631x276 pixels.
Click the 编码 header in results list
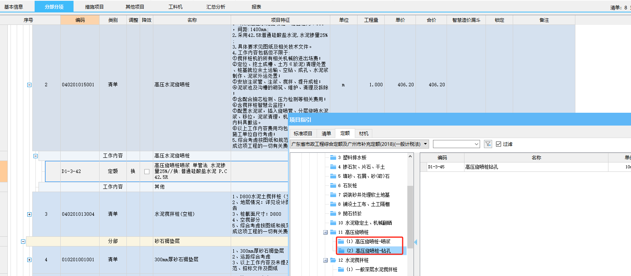point(442,157)
